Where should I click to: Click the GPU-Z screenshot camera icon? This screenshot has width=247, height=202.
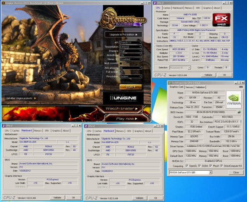(x=241, y=87)
